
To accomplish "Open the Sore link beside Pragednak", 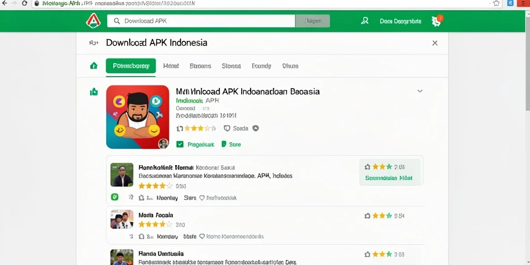I will (235, 144).
